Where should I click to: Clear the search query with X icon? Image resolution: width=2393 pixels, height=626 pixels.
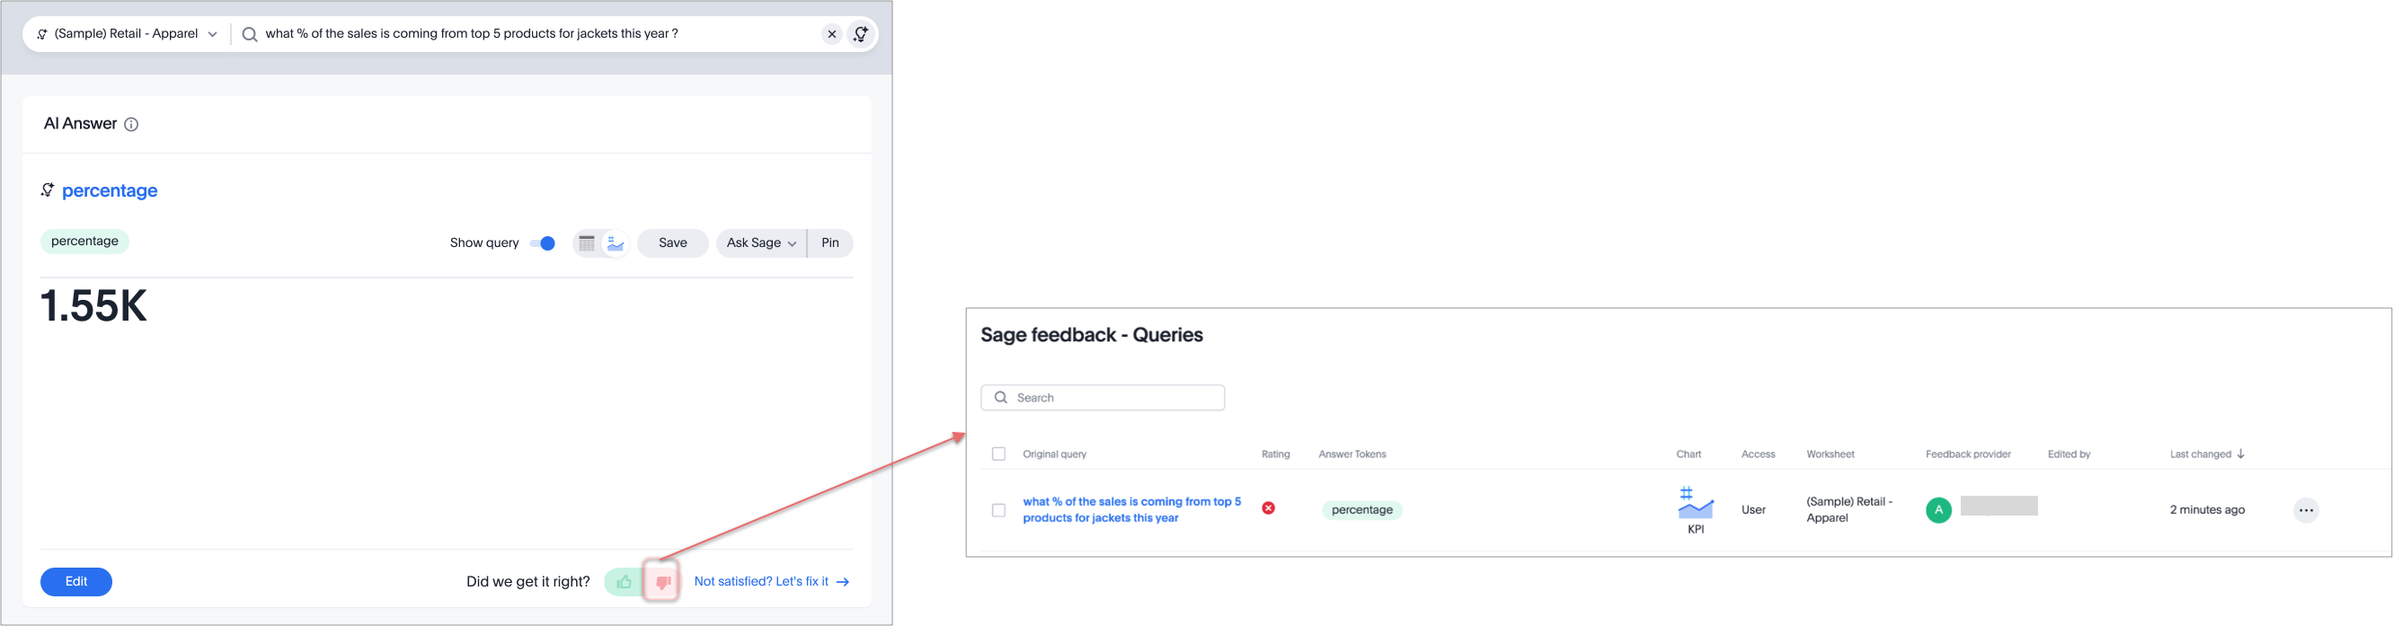(831, 34)
